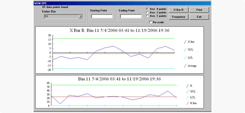The width and height of the screenshot is (245, 113).
Task: Click the Average legend entry
Action: pyautogui.click(x=190, y=66)
